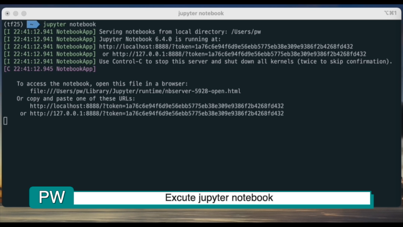Screen dimensions: 403x227
Task: Click the 127.0.0.1:8888 token URL in log line
Action: click(239, 54)
